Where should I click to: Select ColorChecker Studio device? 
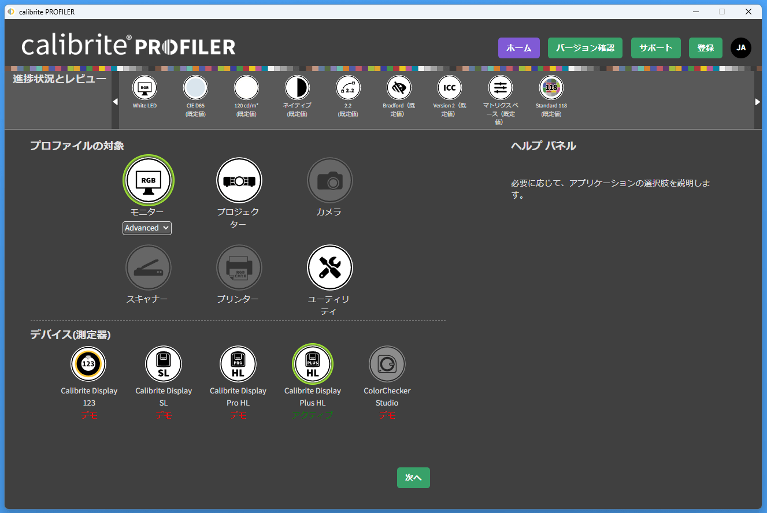(387, 364)
